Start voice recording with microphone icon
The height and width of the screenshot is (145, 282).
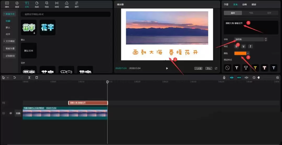point(224,78)
